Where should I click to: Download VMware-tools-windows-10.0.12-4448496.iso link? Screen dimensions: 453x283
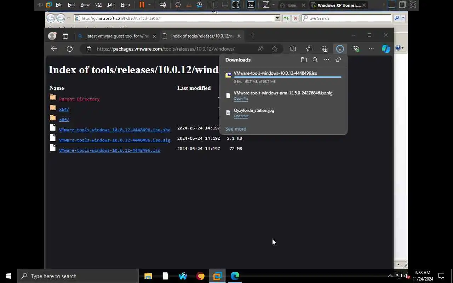point(110,150)
